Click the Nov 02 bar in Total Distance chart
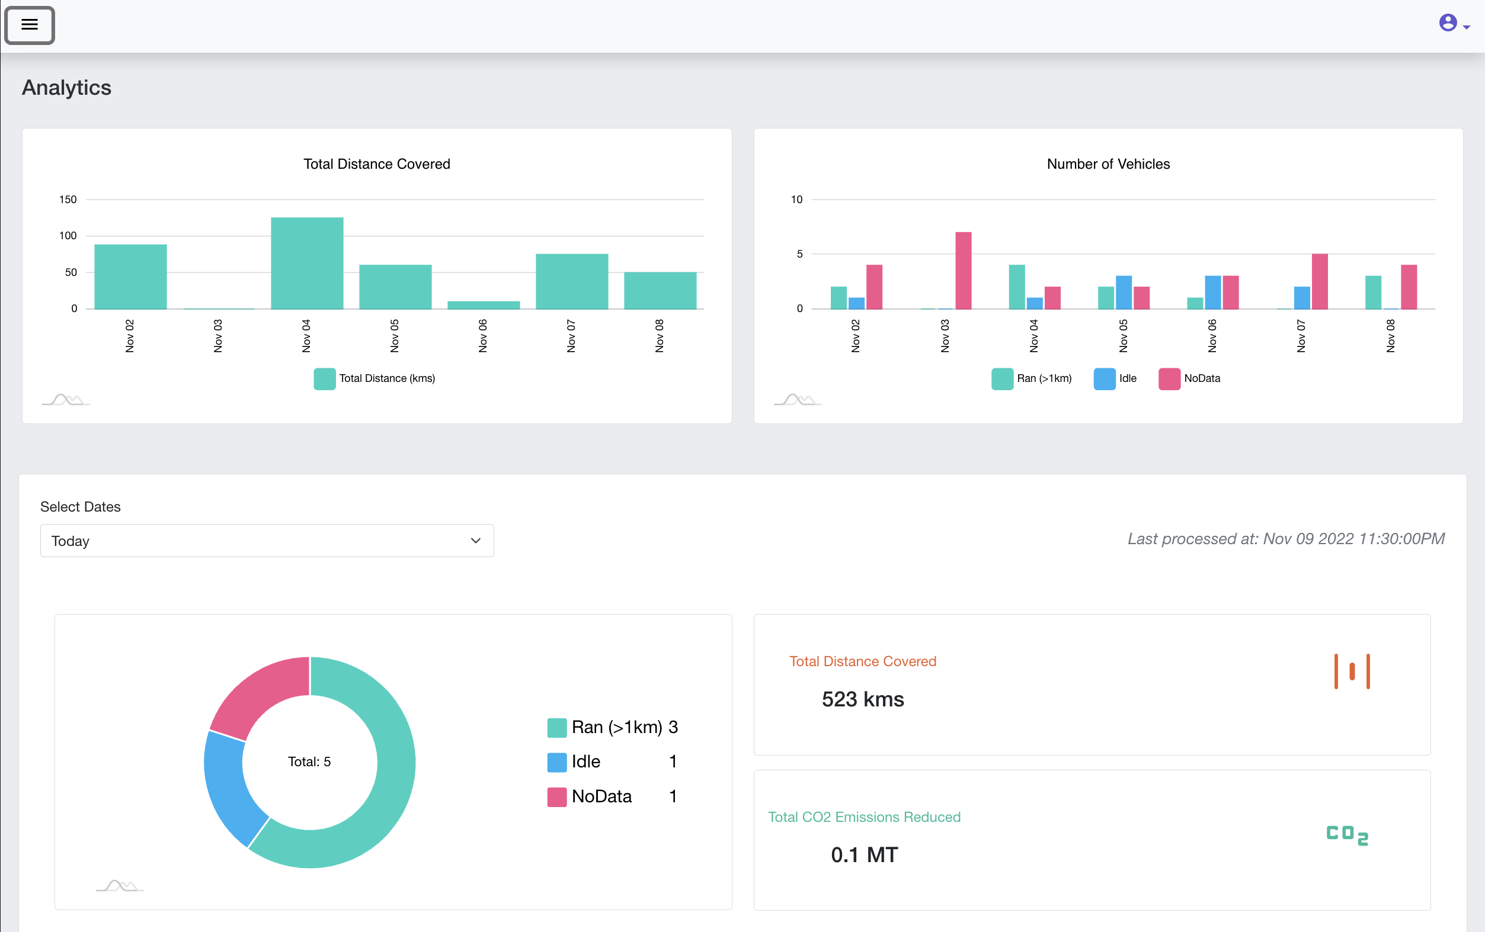1485x932 pixels. (131, 277)
